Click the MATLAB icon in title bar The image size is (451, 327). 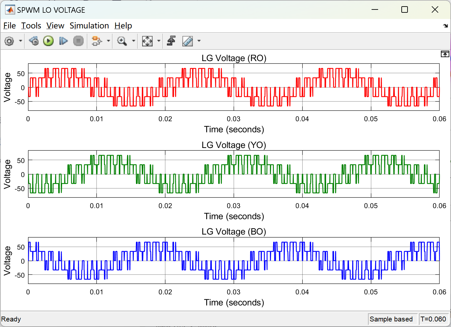tap(10, 10)
